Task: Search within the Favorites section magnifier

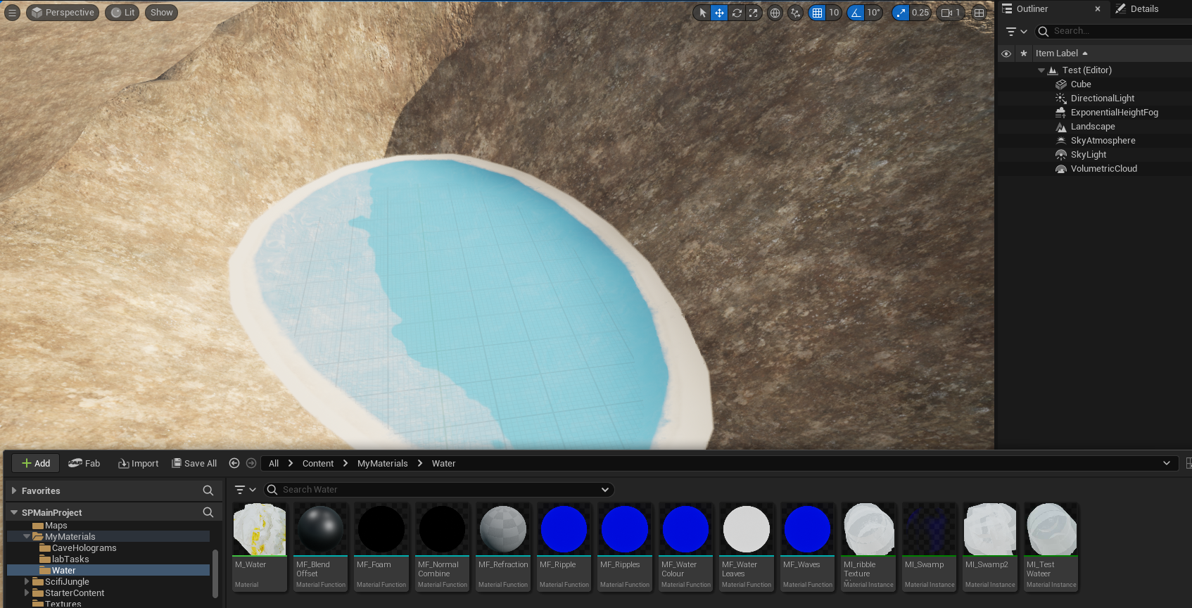Action: [208, 490]
